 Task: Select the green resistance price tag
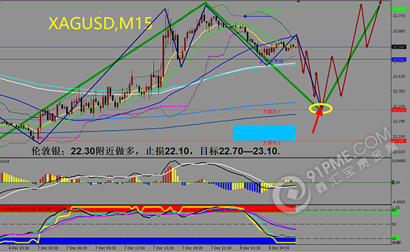[x=398, y=9]
